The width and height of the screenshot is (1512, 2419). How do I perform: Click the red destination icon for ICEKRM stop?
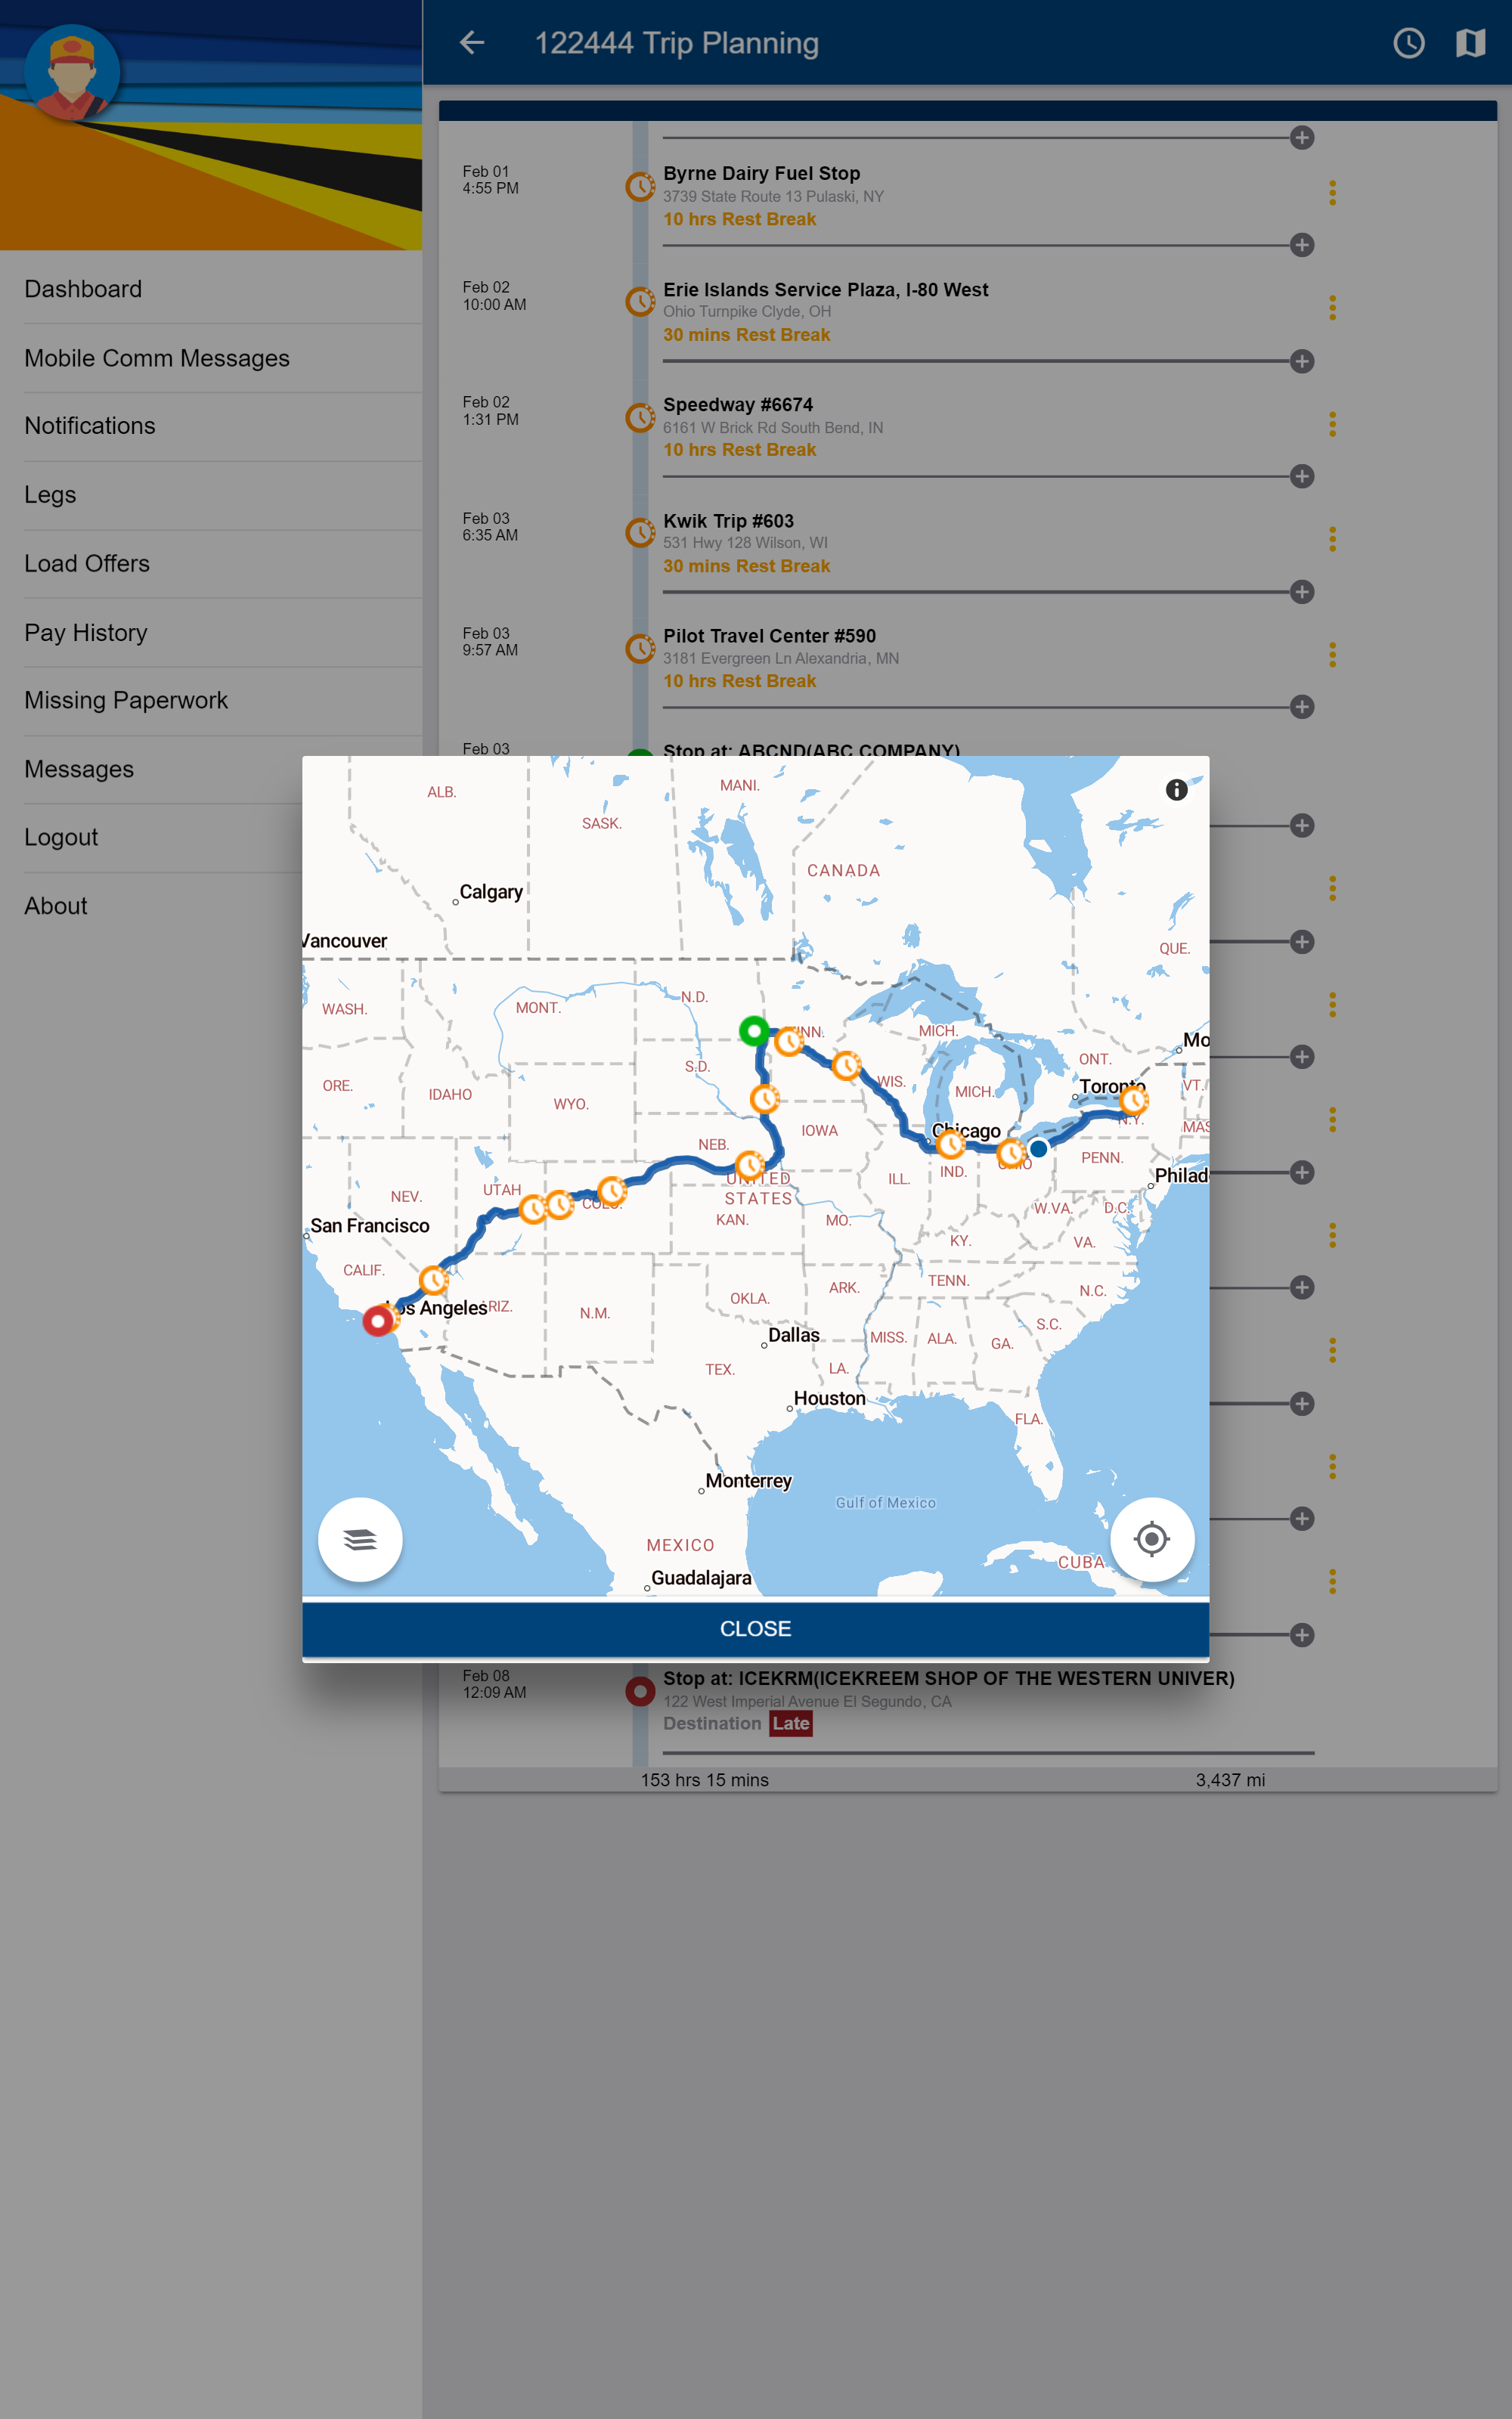(640, 1690)
